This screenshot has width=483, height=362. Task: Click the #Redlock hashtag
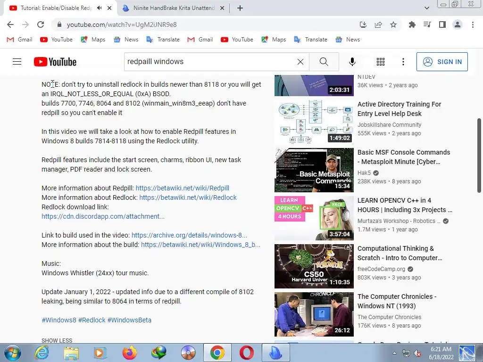(92, 320)
